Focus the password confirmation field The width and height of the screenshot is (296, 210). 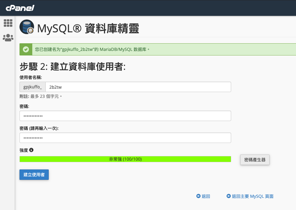coord(125,138)
